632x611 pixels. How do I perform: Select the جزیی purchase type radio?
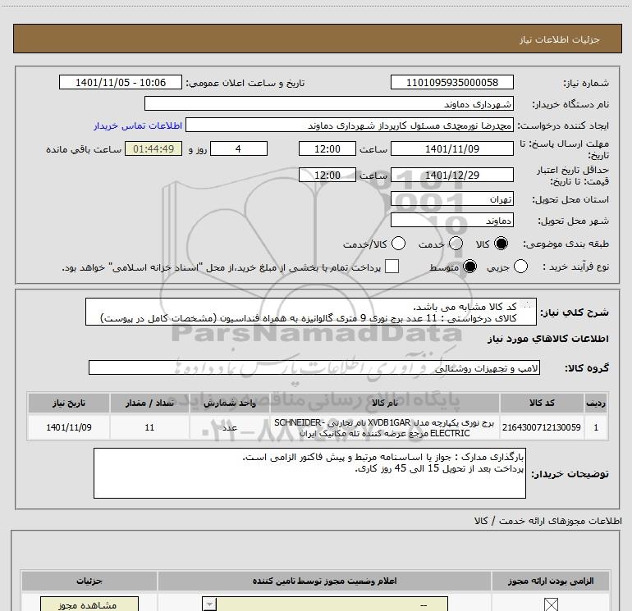[520, 267]
